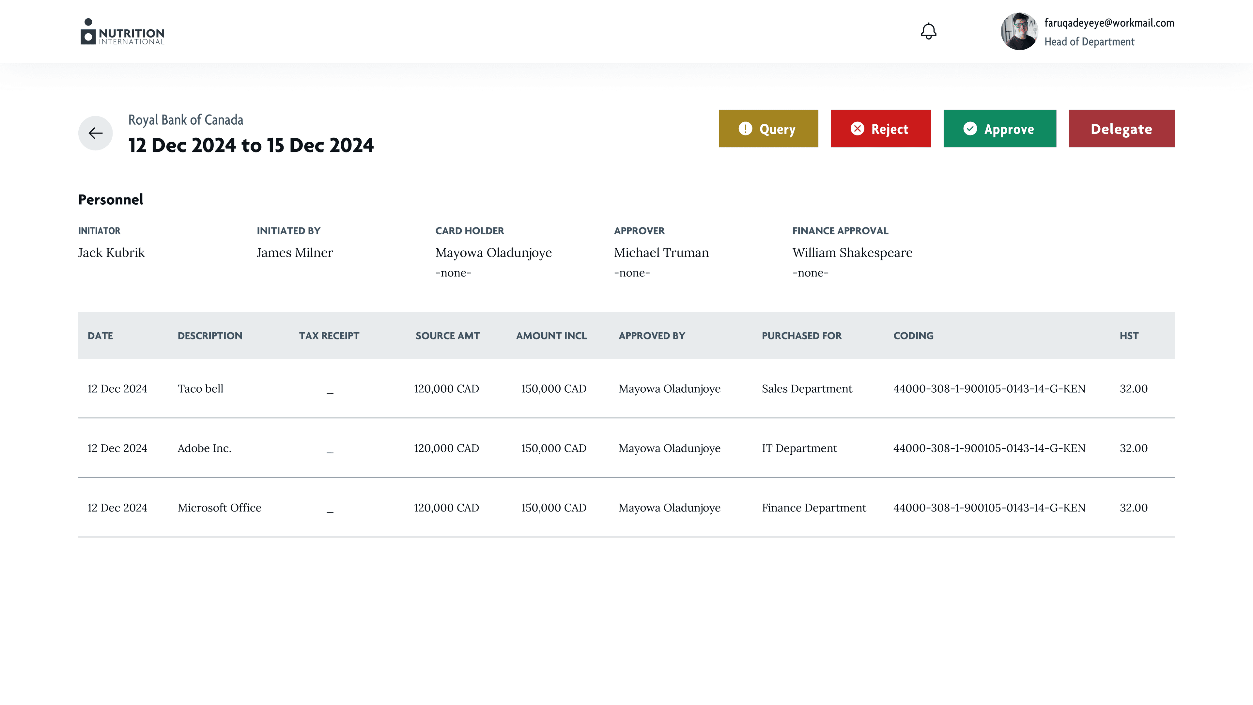The width and height of the screenshot is (1253, 705).
Task: Click the tax receipt dash for Taco bell
Action: [x=330, y=393]
